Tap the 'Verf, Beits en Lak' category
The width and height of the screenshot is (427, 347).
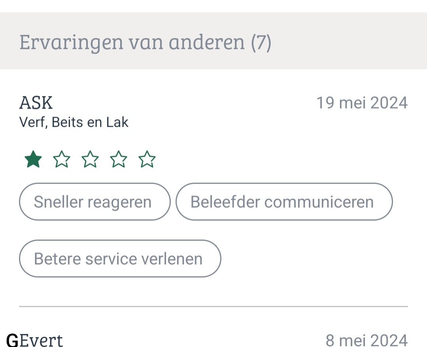click(x=74, y=123)
